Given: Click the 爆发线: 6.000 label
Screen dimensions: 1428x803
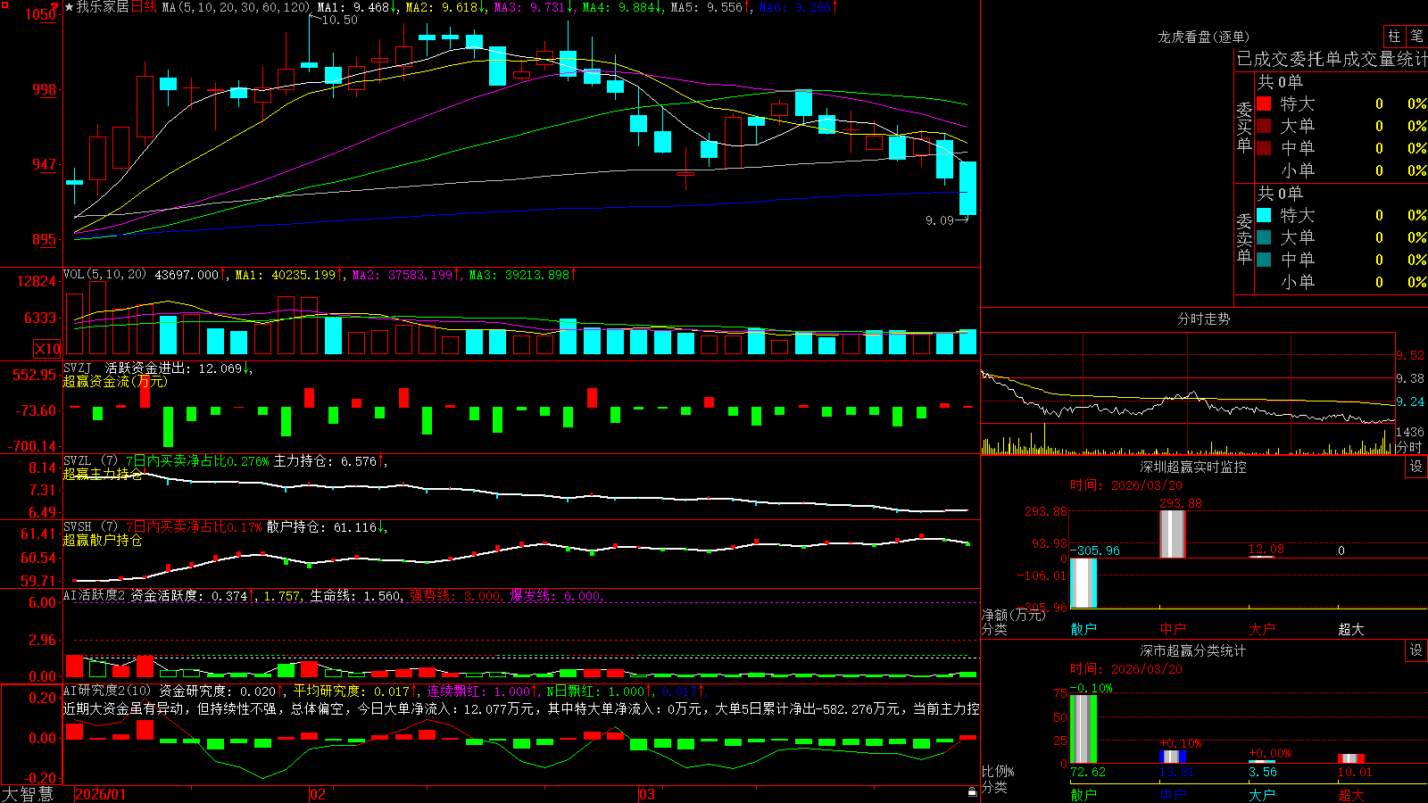Looking at the screenshot, I should (556, 595).
